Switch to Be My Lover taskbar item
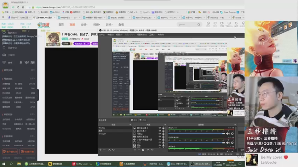This screenshot has height=167, width=298. [82, 164]
